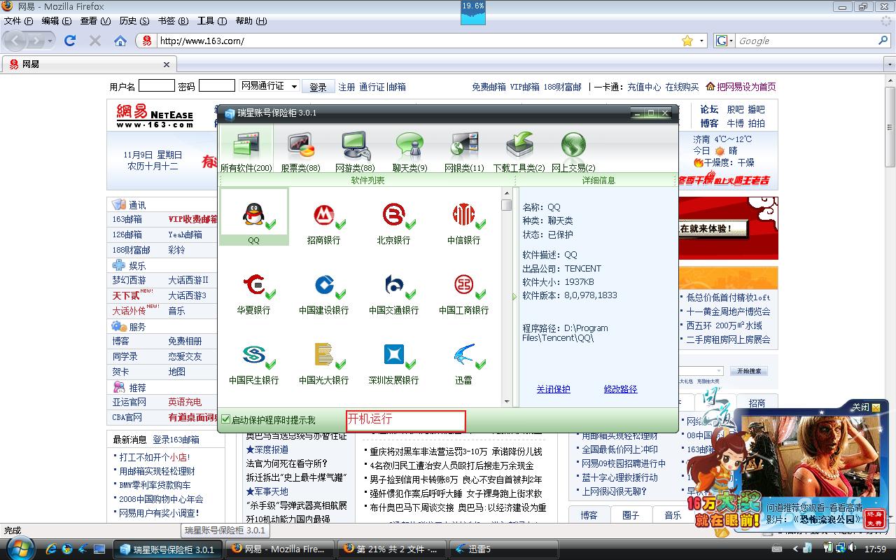Screen dimensions: 896x560
Task: Select 中国民生银行 in the software list
Action: (253, 363)
